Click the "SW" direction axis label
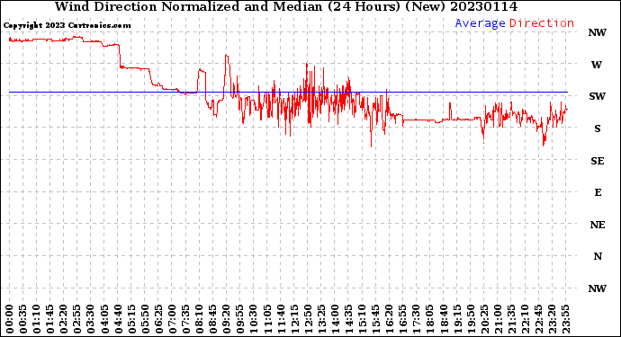The image size is (621, 337). (598, 96)
